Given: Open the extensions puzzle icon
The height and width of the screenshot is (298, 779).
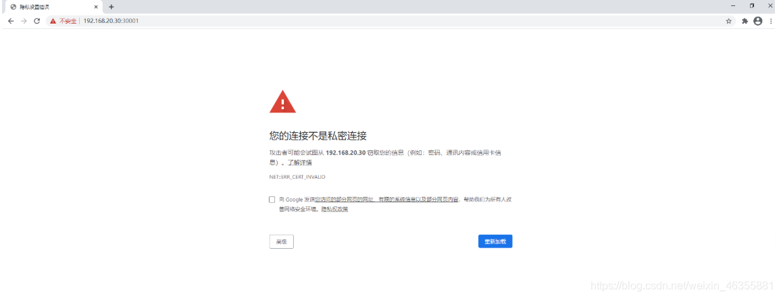Looking at the screenshot, I should (x=745, y=21).
